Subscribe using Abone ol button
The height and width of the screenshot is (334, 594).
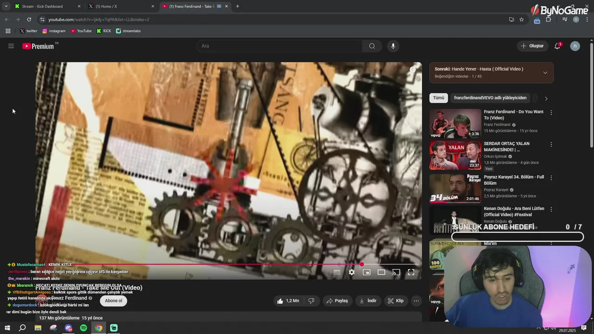click(x=114, y=301)
